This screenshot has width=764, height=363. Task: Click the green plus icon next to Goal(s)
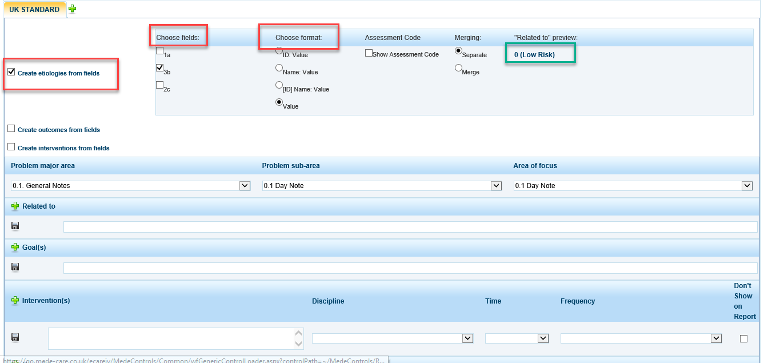tap(15, 248)
